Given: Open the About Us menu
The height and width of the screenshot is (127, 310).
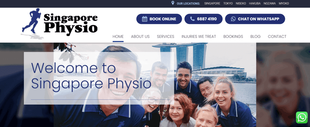Looking at the screenshot, I should 140,37.
